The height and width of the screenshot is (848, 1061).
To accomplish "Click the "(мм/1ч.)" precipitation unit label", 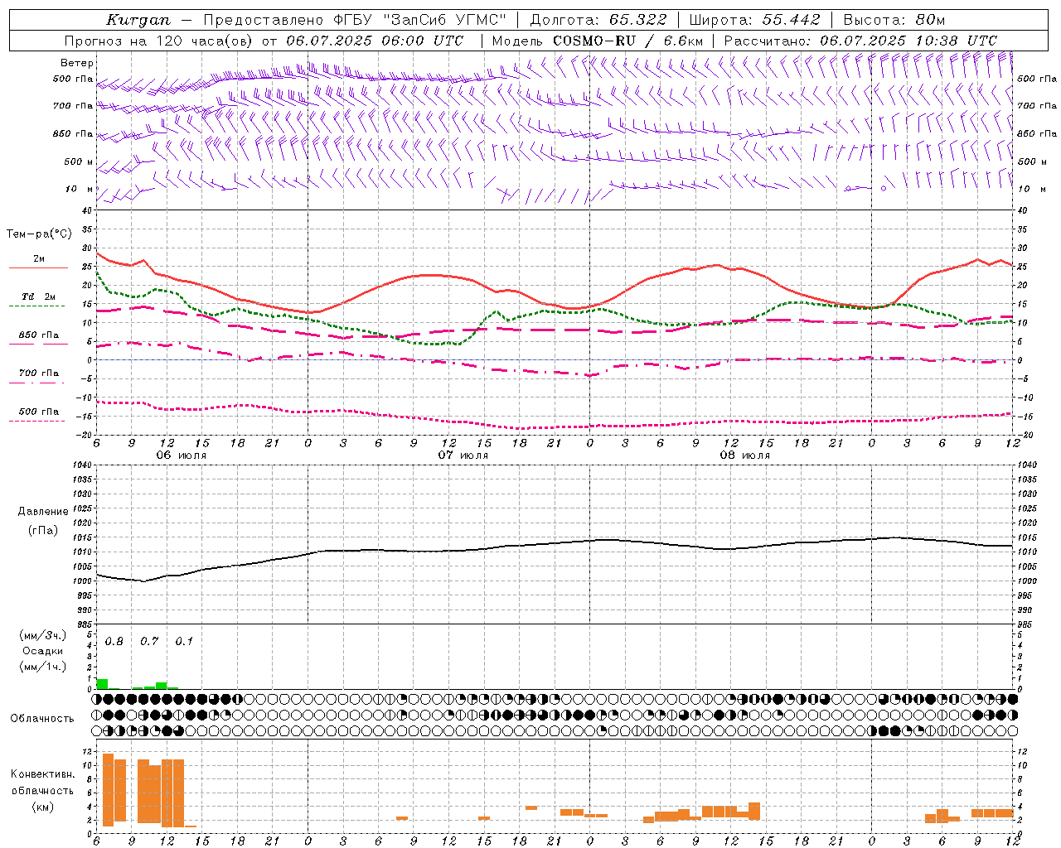I will [x=43, y=667].
